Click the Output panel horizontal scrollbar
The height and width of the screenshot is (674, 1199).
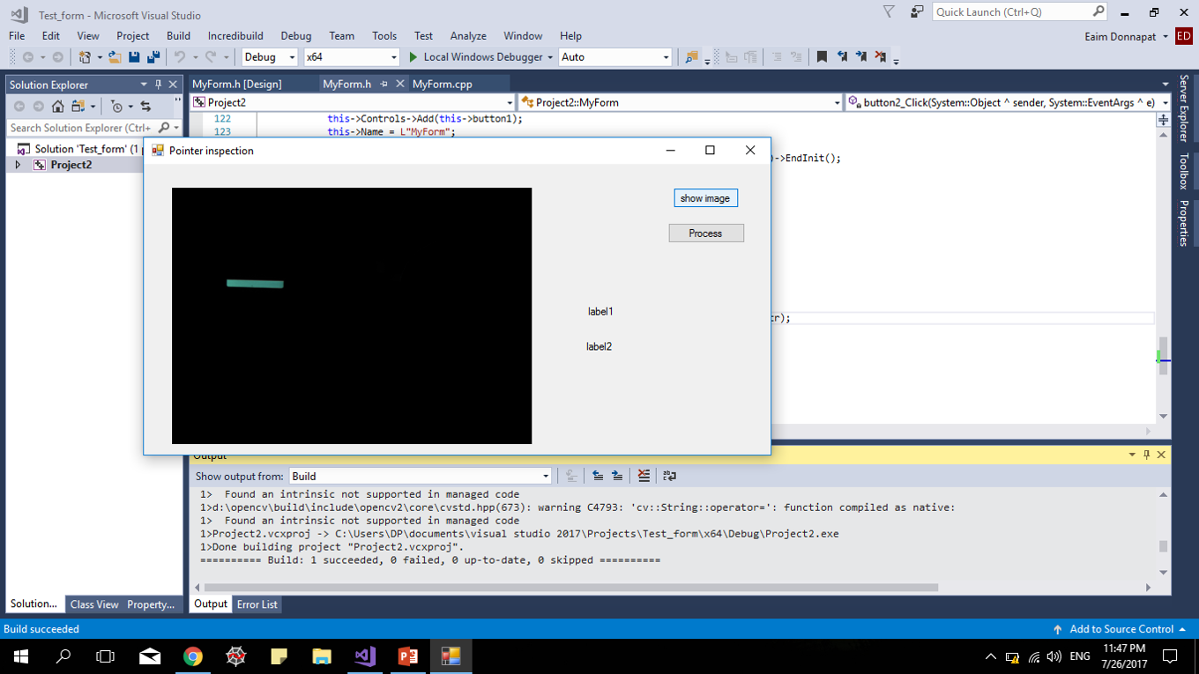coord(570,587)
